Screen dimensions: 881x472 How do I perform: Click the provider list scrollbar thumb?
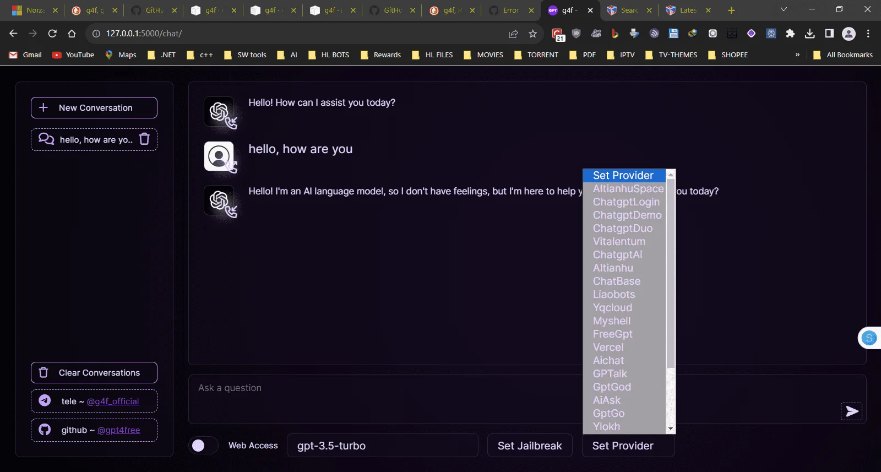(x=671, y=273)
